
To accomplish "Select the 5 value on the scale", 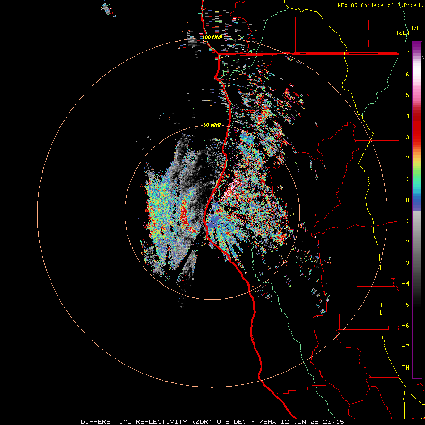I will pos(408,95).
